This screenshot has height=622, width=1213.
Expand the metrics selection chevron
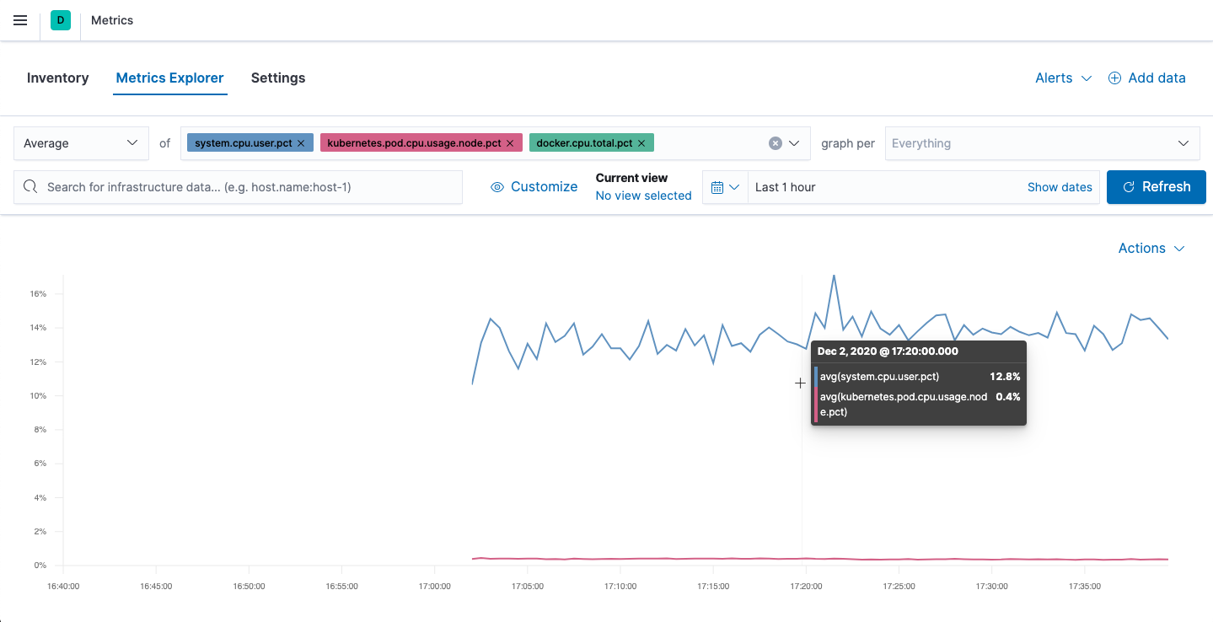point(793,142)
